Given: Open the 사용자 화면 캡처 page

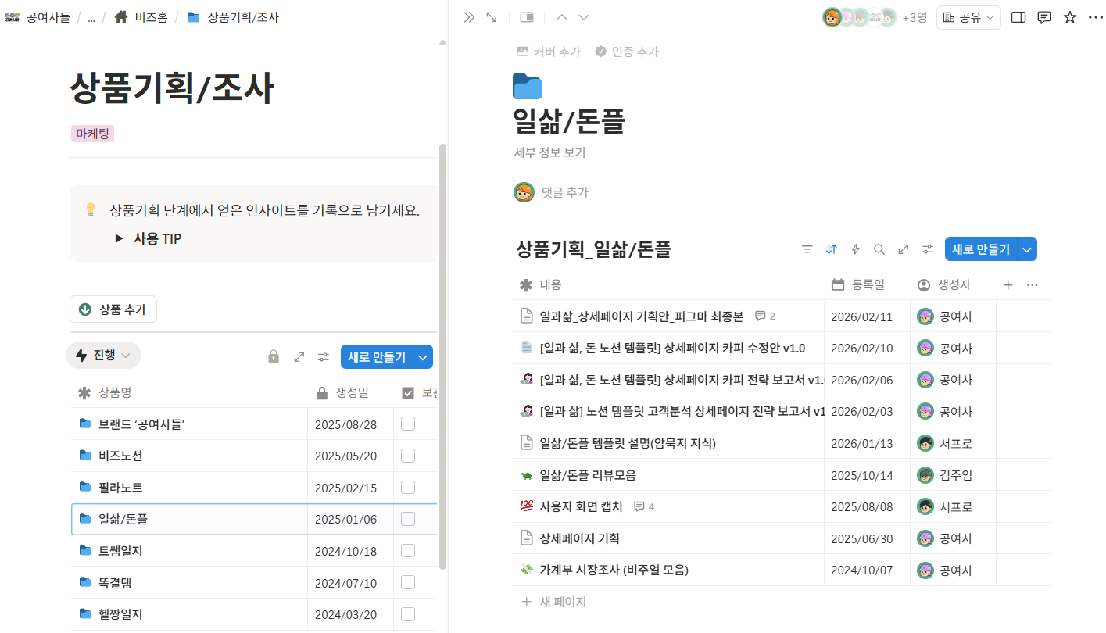Looking at the screenshot, I should (x=581, y=506).
